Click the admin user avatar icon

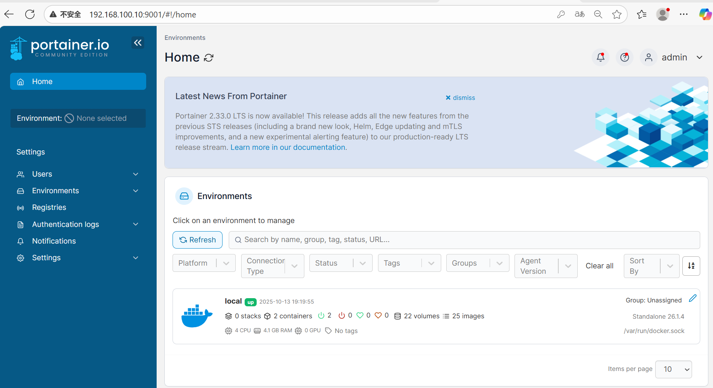point(649,57)
